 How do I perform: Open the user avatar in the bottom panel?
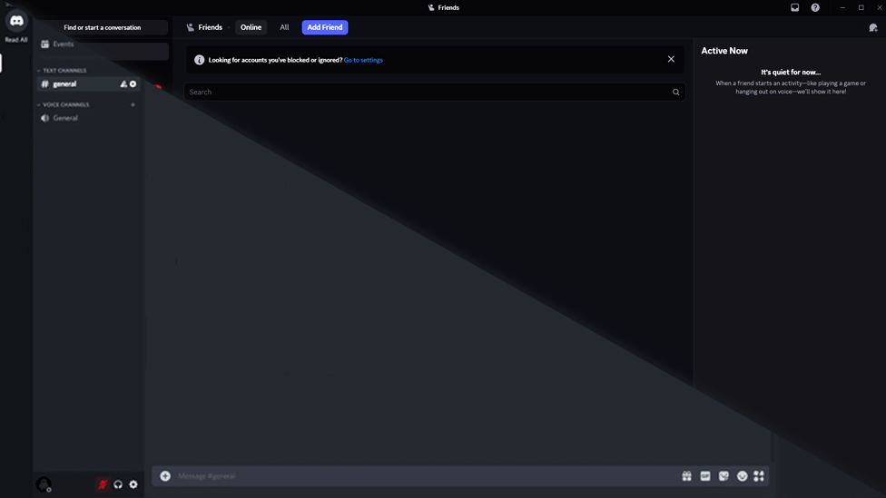(44, 484)
